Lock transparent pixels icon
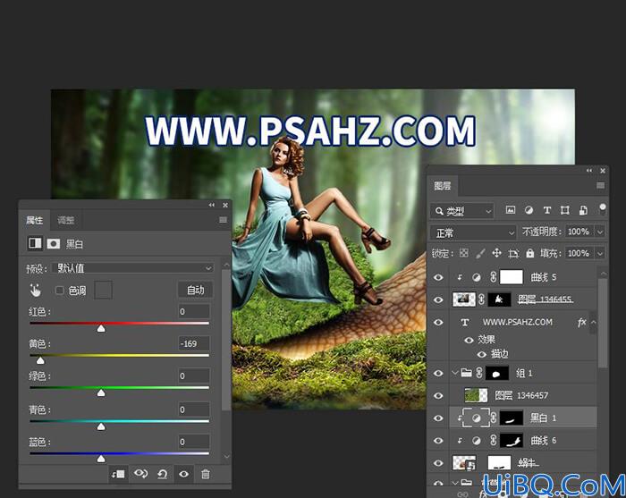Viewport: 626px width, 498px height. coord(463,253)
